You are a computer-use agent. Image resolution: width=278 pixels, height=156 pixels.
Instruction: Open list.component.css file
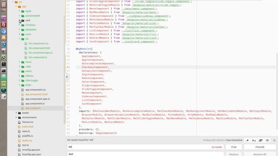38,43
